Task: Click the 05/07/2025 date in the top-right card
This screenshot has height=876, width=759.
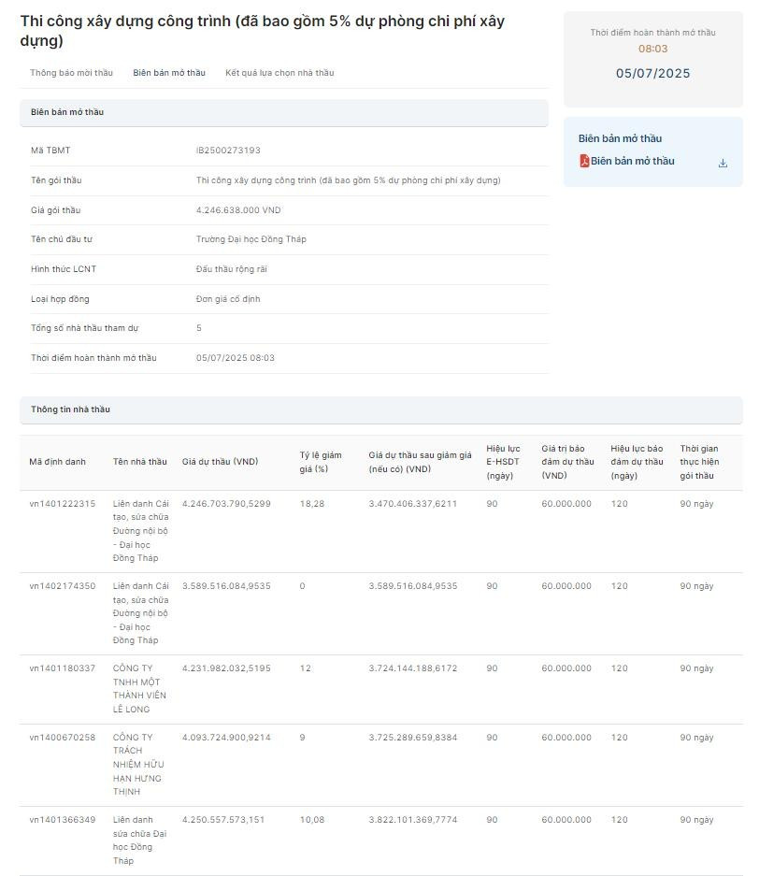Action: [652, 73]
